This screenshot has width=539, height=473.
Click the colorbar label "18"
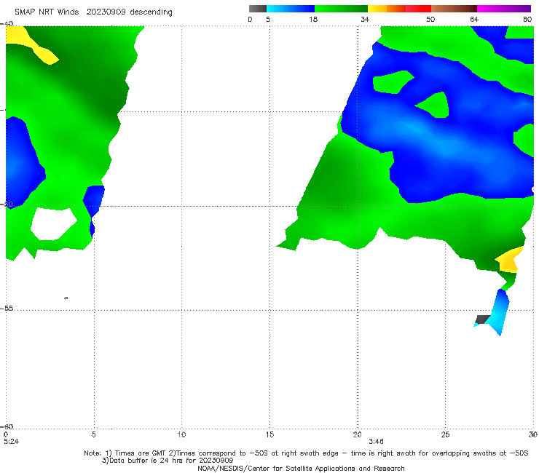coord(313,19)
